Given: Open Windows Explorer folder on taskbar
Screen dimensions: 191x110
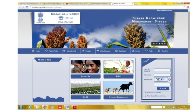Looking at the screenshot, I should [x=37, y=107].
